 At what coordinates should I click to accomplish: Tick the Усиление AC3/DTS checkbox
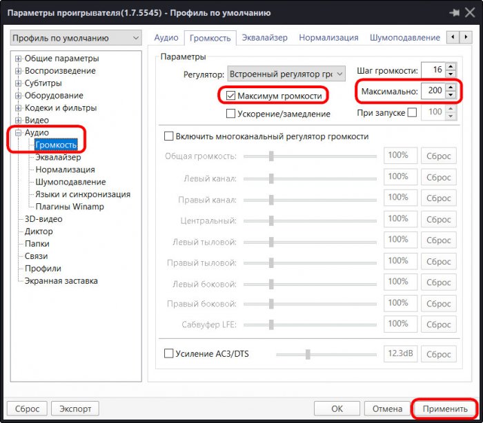coord(169,353)
